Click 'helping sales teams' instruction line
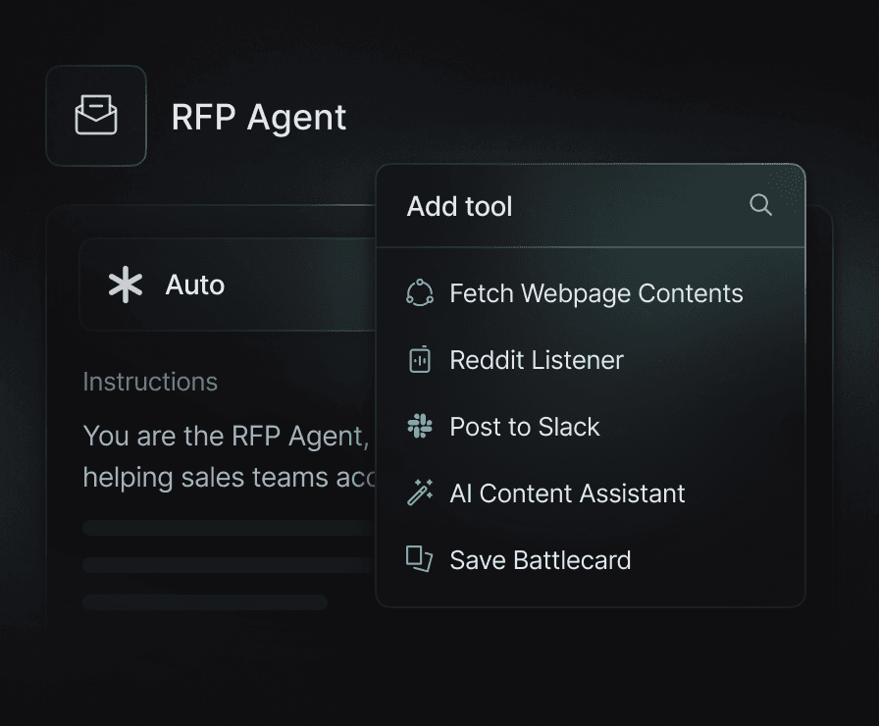This screenshot has width=879, height=726. [230, 478]
